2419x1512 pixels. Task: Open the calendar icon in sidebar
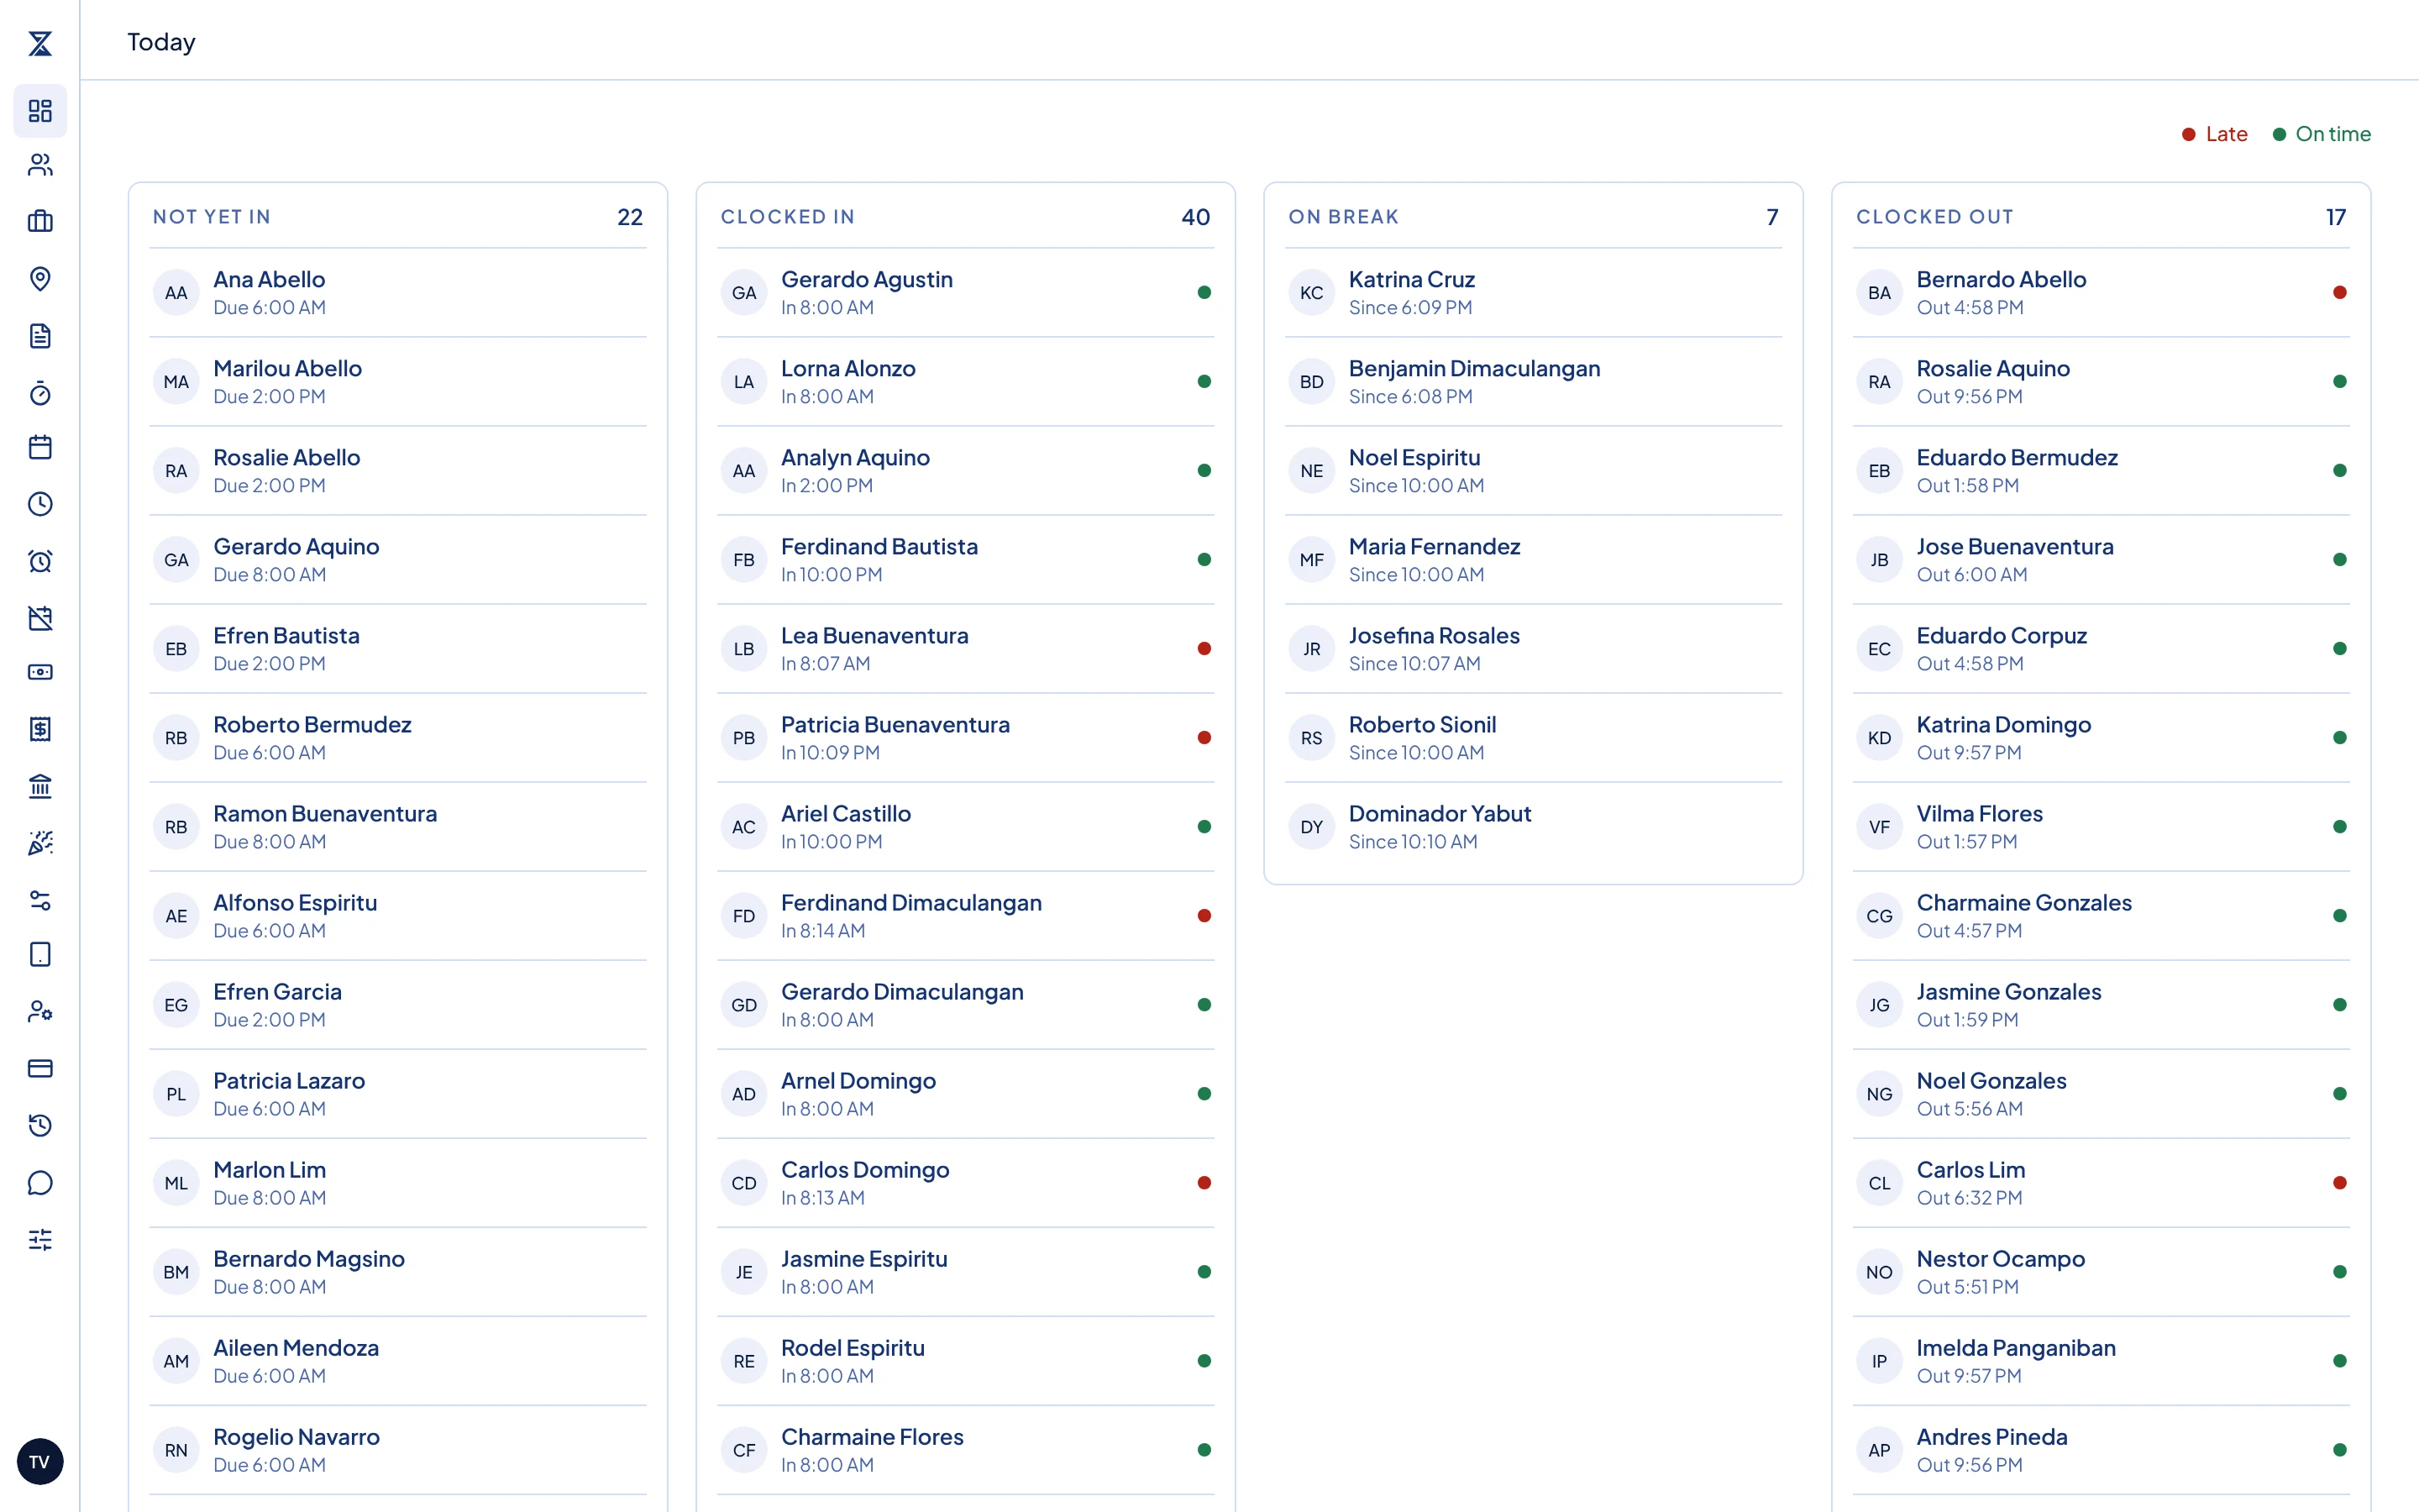coord(40,447)
